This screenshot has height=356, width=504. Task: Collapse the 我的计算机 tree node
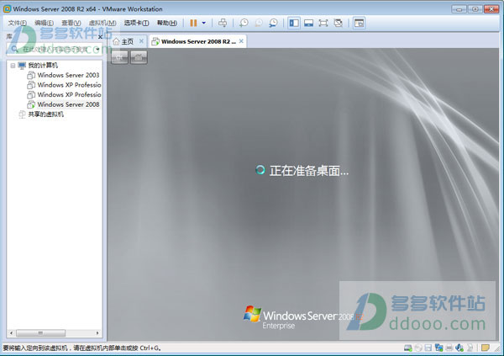pyautogui.click(x=13, y=66)
